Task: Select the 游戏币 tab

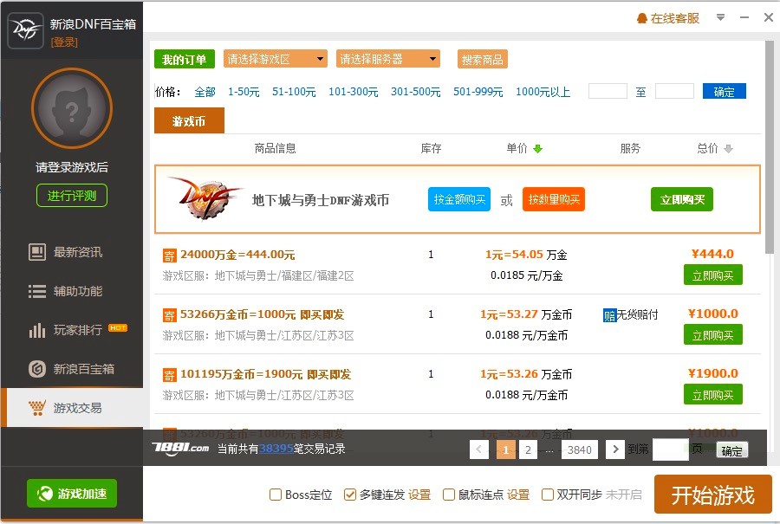Action: pyautogui.click(x=189, y=121)
